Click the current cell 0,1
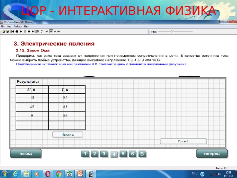Image resolution: width=237 pixels, height=178 pixels. click(67, 98)
